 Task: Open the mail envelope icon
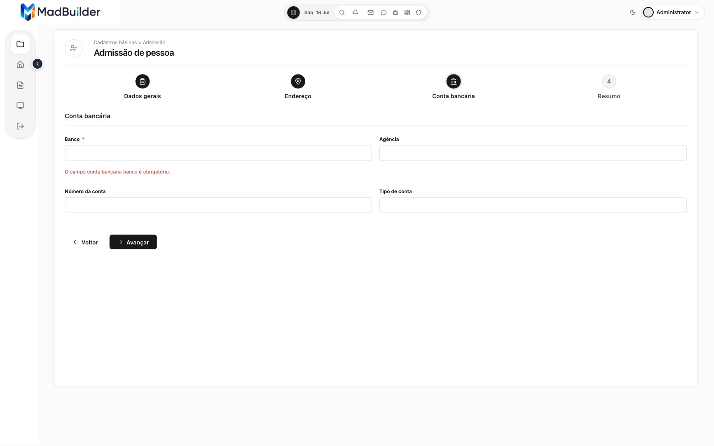(370, 12)
